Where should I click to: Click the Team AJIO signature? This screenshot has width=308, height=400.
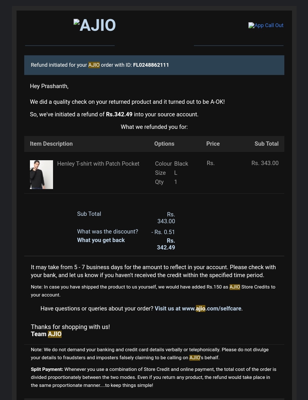(46, 334)
